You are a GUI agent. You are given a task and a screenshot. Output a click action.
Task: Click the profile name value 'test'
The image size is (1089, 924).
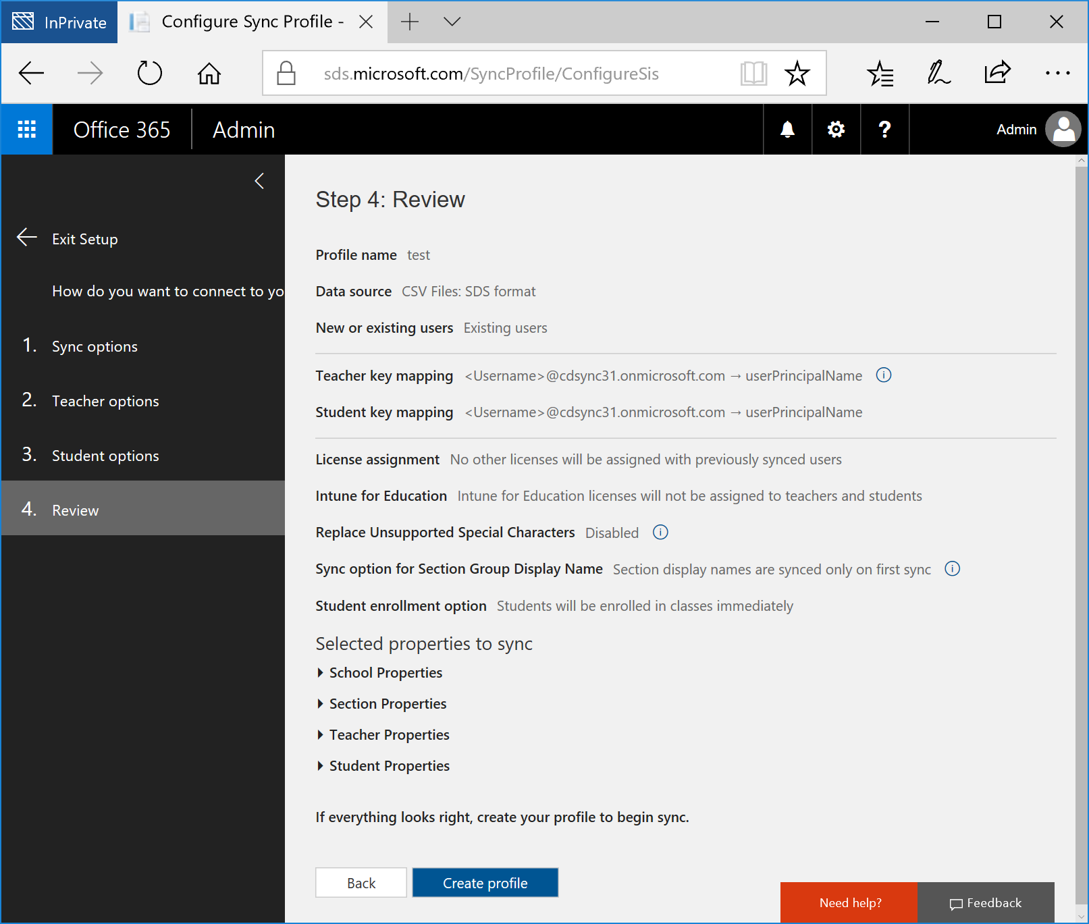click(419, 255)
